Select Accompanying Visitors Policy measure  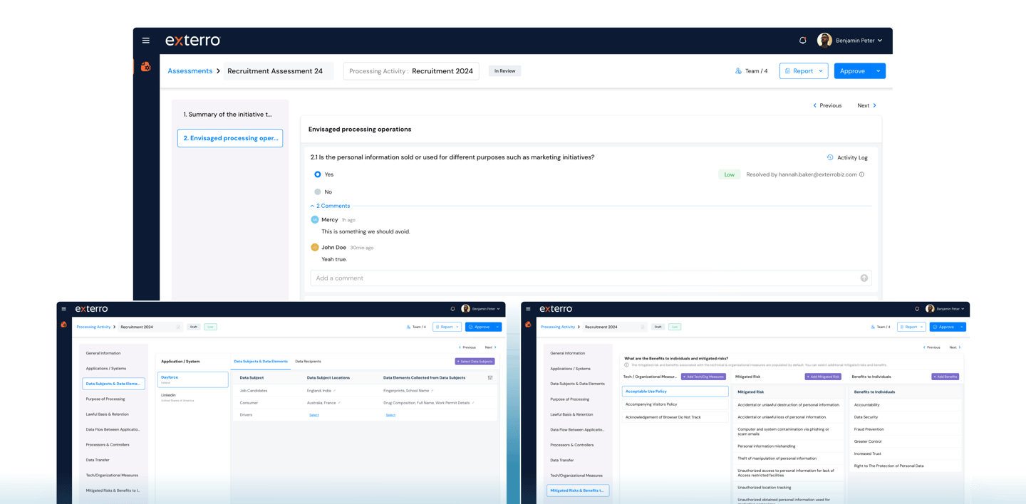[x=675, y=404]
